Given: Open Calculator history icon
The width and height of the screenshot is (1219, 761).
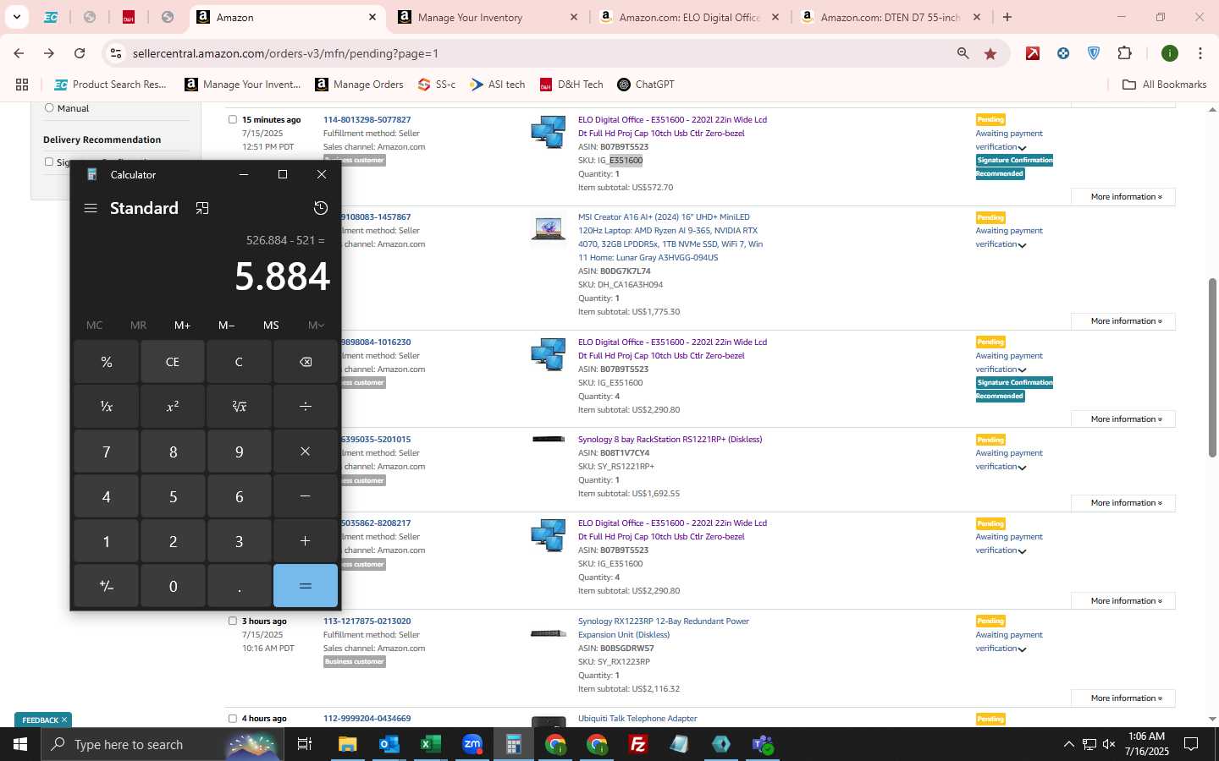Looking at the screenshot, I should pos(321,208).
